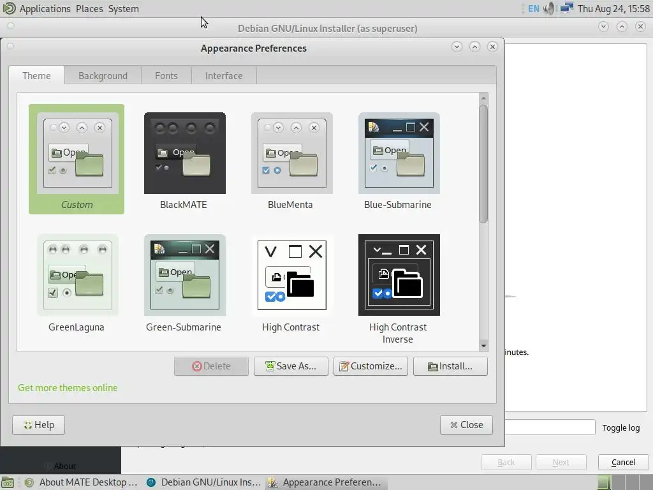Choose the BlackMATE theme preview
The height and width of the screenshot is (490, 653).
[184, 153]
